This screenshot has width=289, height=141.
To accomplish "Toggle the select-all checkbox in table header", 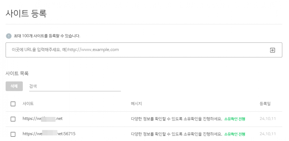I will point(13,104).
